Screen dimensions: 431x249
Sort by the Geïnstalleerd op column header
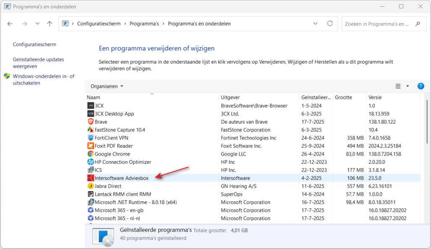[x=316, y=97]
